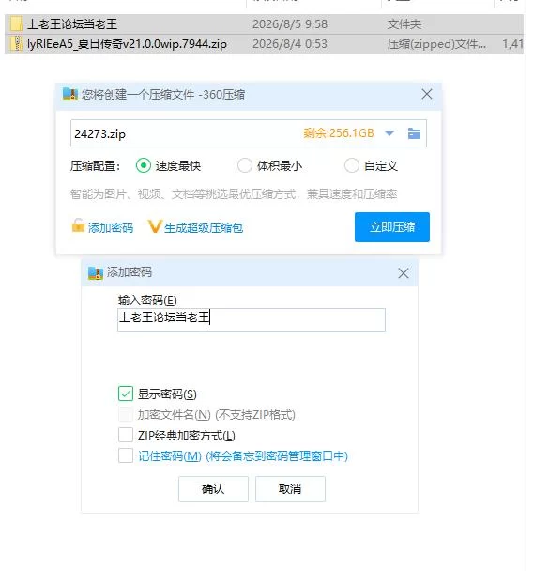534x571 pixels.
Task: Tick the 记住密码(M) checkbox
Action: click(126, 455)
